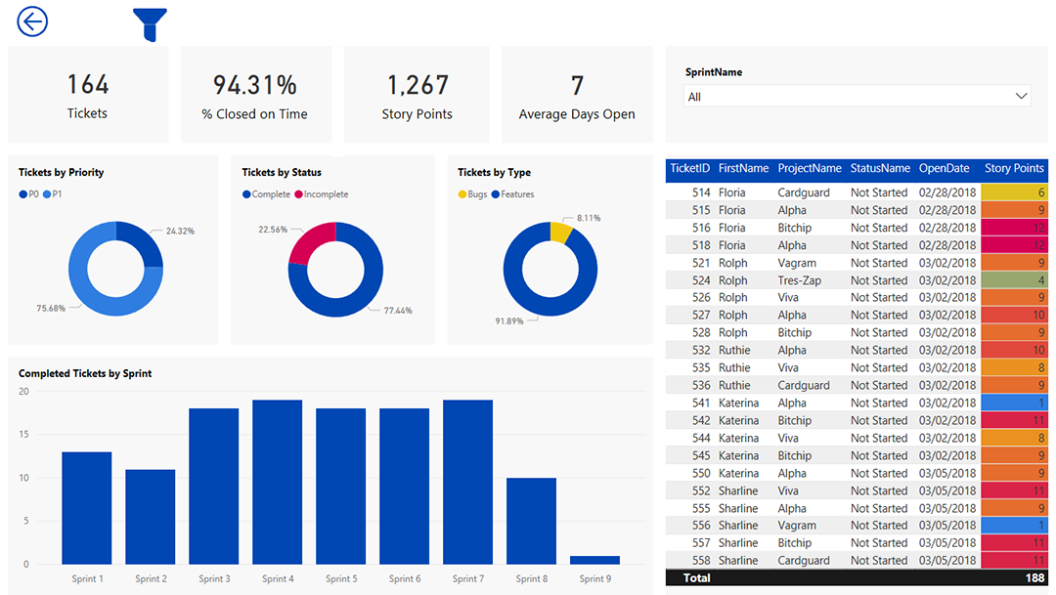Click the SprintName dropdown chevron arrow
This screenshot has height=595, width=1056.
(1021, 97)
